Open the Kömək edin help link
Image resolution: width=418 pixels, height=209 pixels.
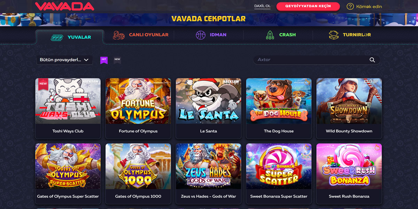click(x=369, y=7)
